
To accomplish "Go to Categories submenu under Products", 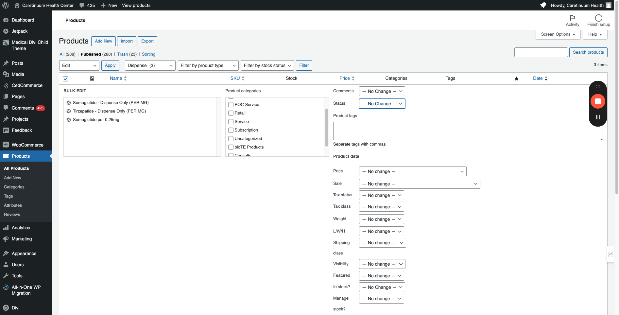I will tap(14, 187).
